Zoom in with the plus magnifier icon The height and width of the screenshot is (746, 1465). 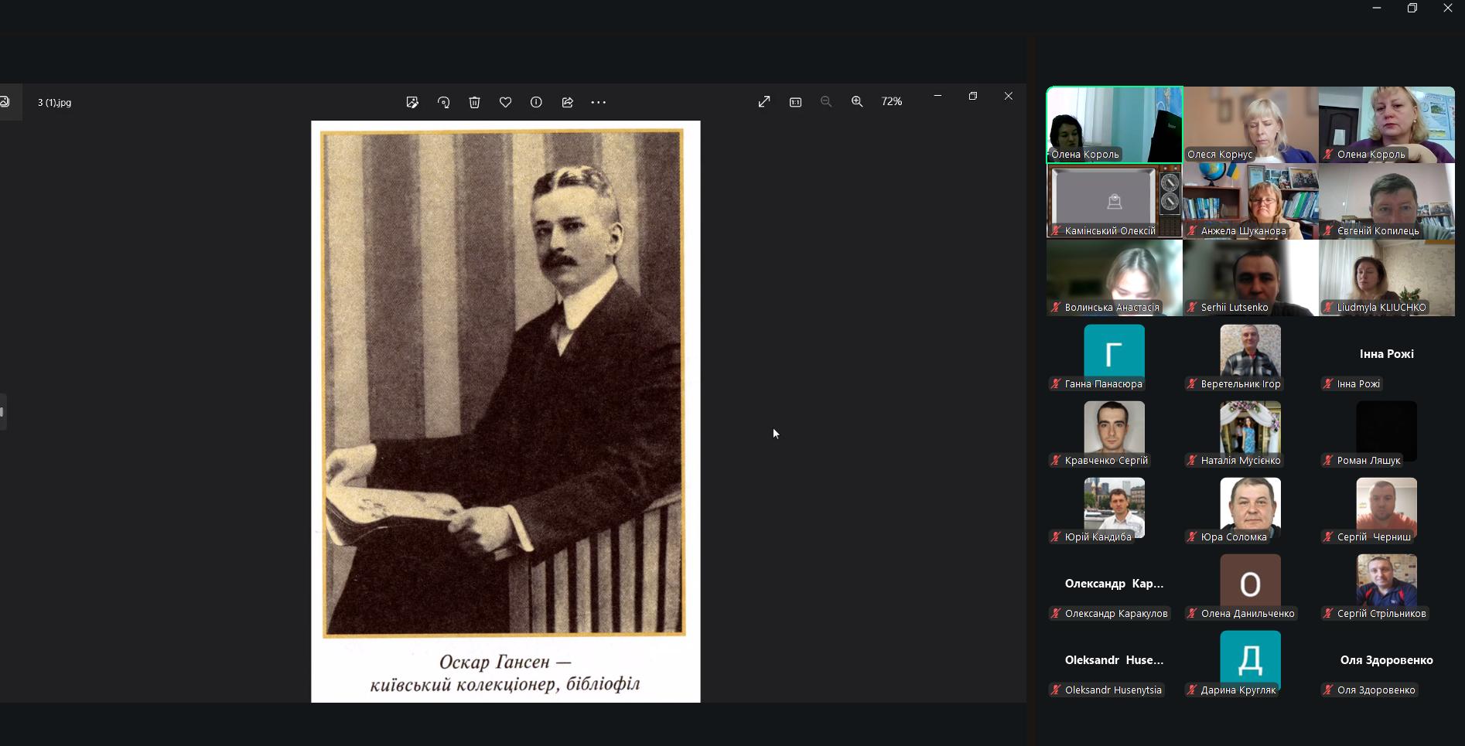(857, 101)
